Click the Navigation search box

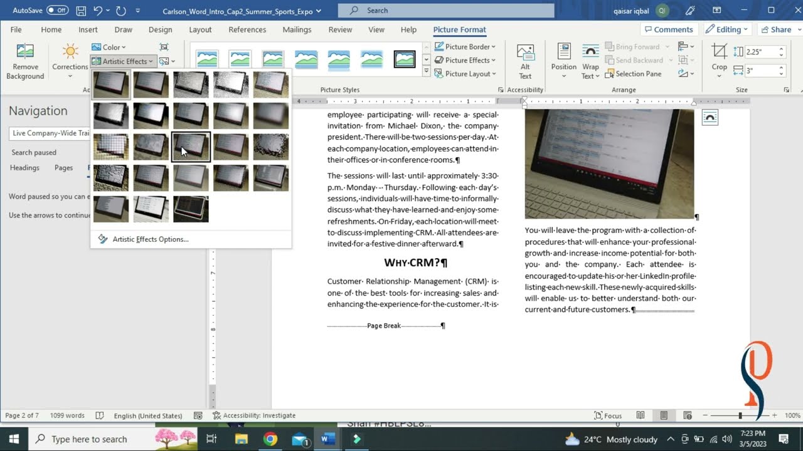[x=50, y=133]
